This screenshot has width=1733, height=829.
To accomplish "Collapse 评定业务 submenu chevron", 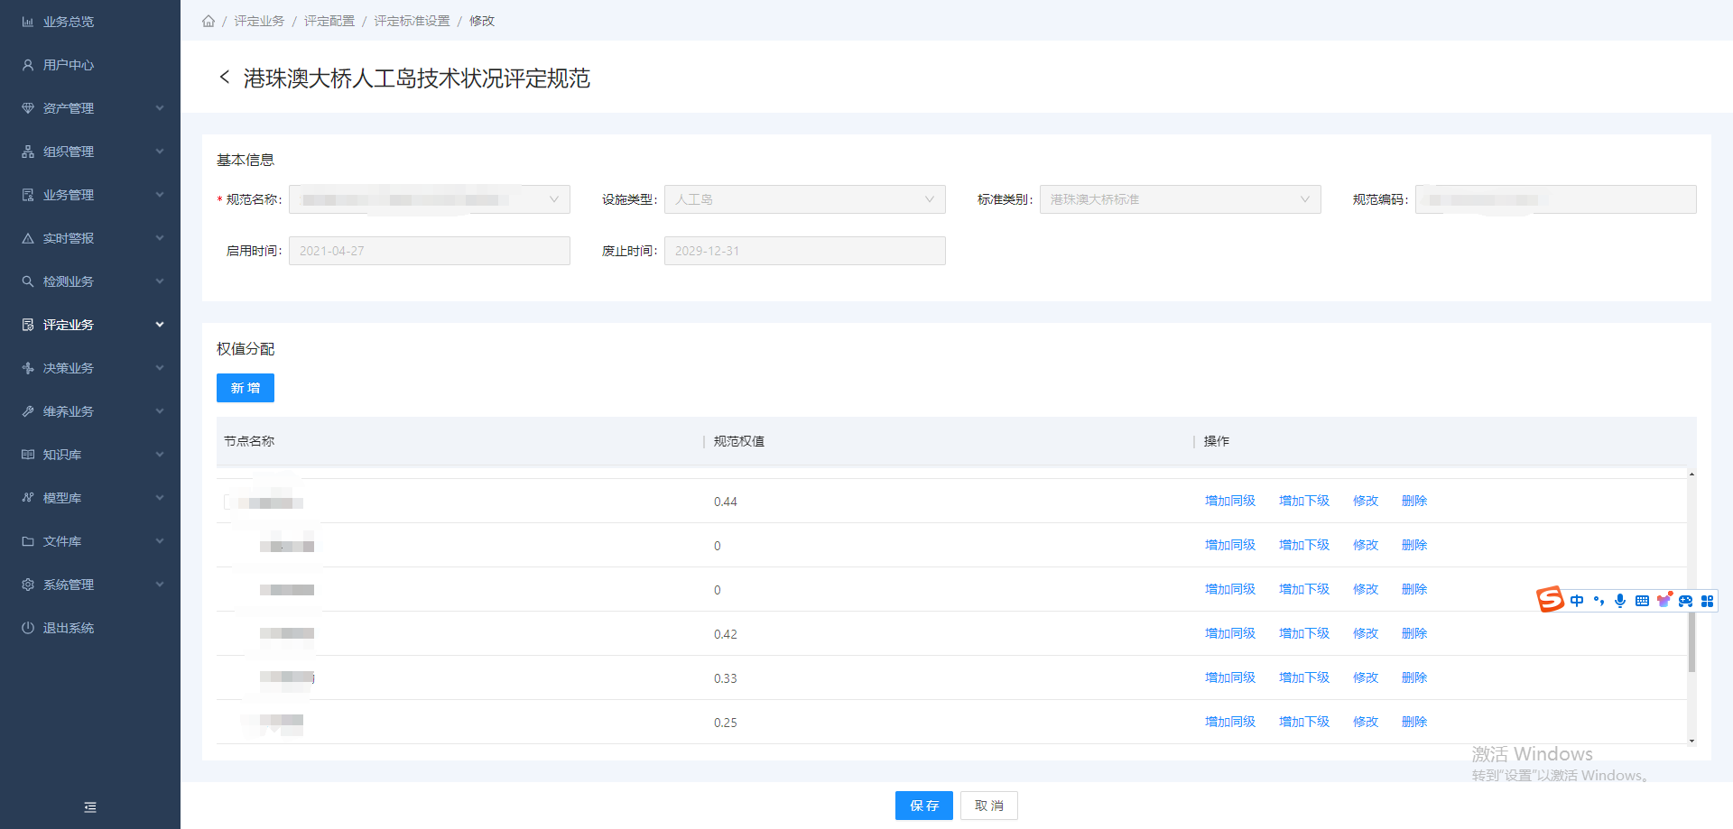I will (x=160, y=325).
